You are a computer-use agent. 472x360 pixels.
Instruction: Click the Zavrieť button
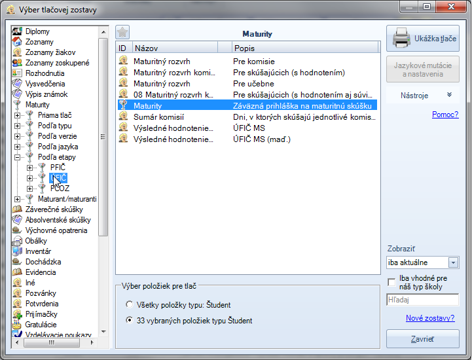click(x=423, y=339)
